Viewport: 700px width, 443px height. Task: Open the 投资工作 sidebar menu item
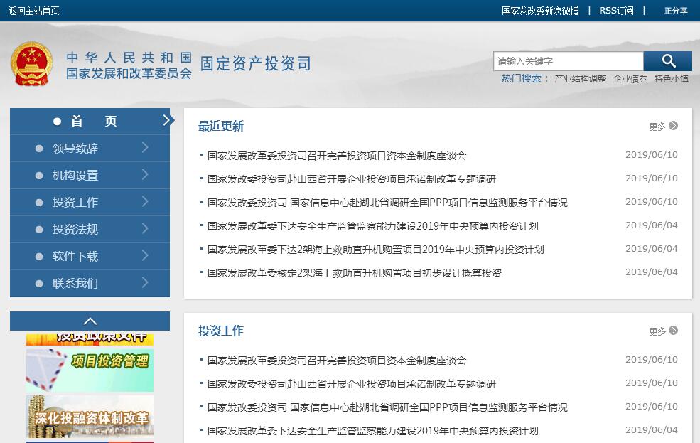point(75,203)
